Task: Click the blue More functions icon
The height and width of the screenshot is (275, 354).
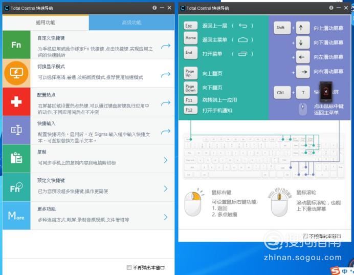Action: (16, 216)
